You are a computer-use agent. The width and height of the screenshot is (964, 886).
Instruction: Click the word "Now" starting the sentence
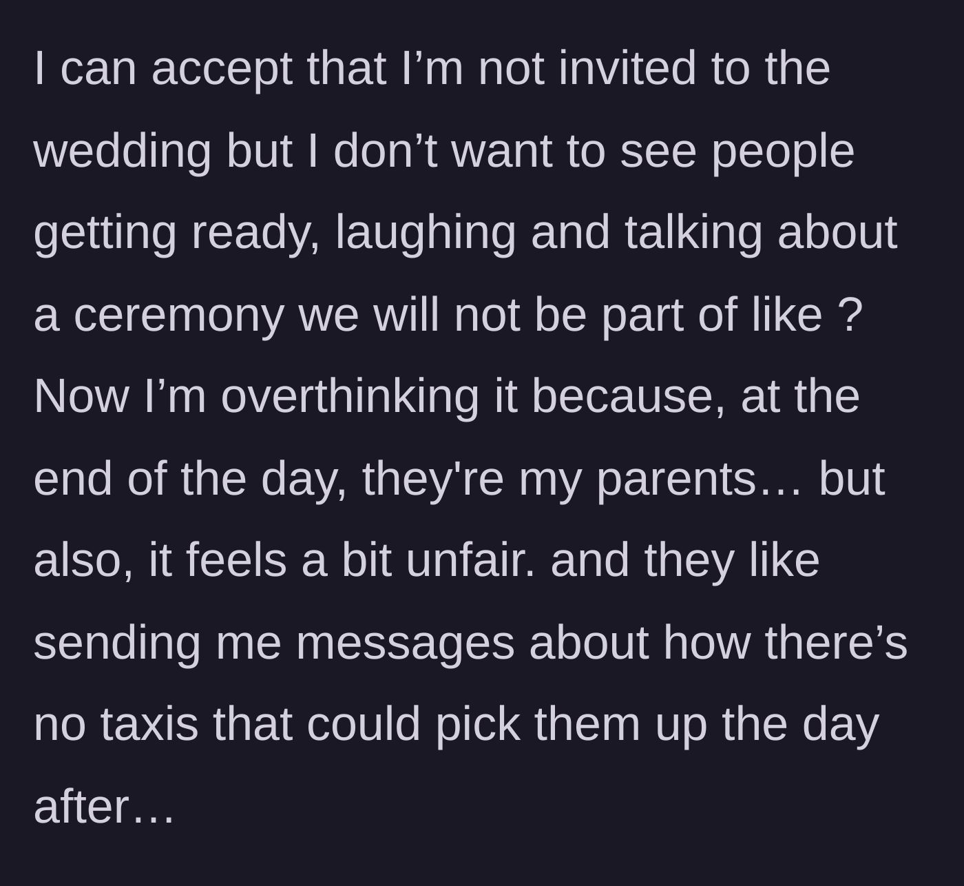81,397
